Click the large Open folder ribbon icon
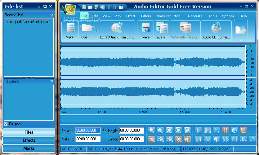This screenshot has height=155, width=259. tap(87, 28)
